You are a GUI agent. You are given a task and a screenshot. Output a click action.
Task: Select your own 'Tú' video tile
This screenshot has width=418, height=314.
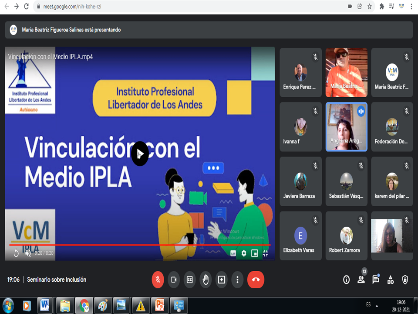[392, 236]
